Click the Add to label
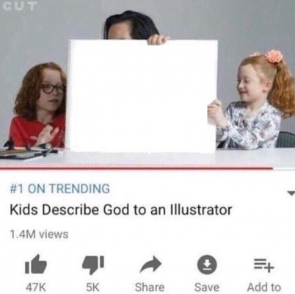295x294 pixels. (263, 287)
